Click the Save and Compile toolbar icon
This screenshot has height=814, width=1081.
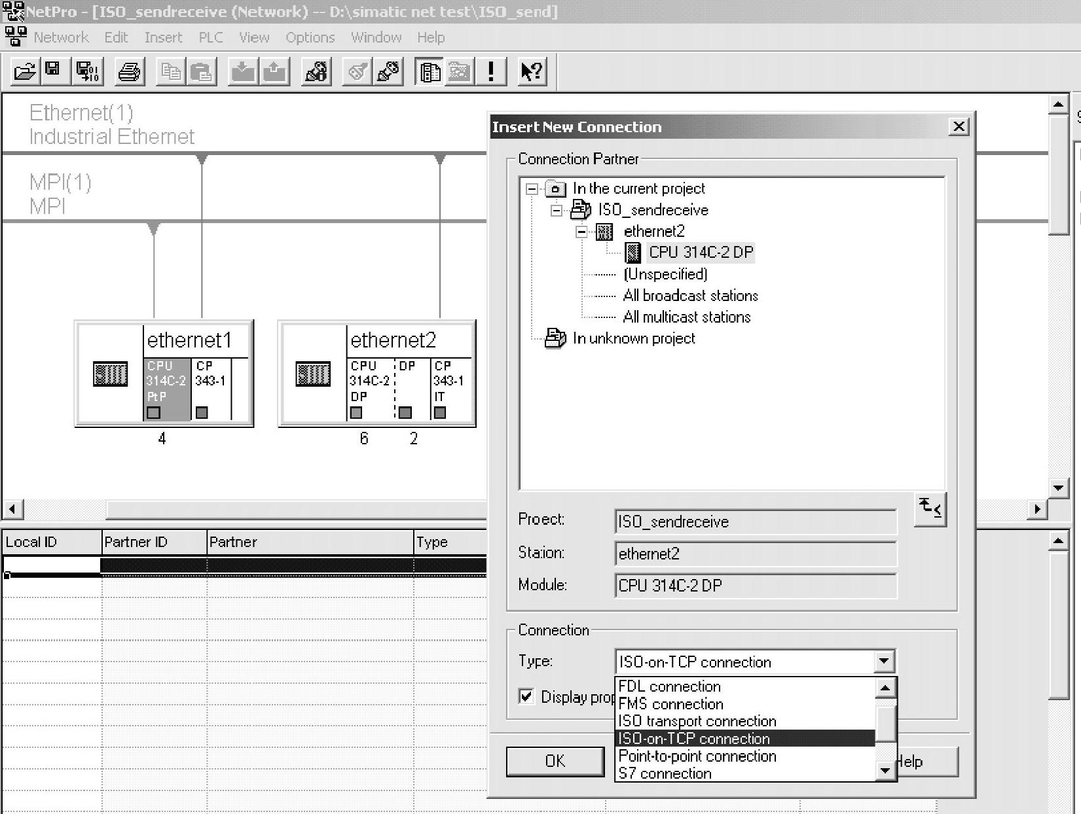click(x=88, y=71)
